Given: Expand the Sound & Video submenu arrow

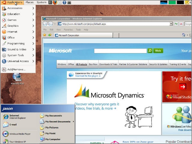Looking at the screenshot, I should pyautogui.click(x=33, y=49).
